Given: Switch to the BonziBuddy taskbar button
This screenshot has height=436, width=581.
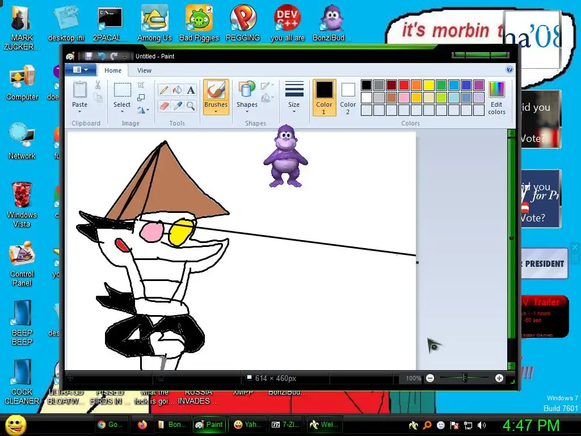Looking at the screenshot, I should click(172, 425).
